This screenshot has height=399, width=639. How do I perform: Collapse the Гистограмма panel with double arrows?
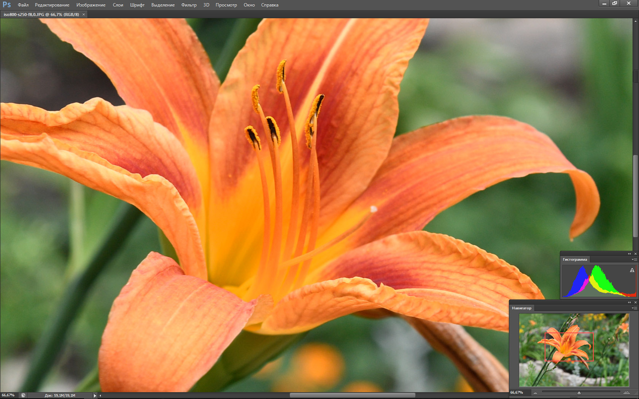coord(629,253)
